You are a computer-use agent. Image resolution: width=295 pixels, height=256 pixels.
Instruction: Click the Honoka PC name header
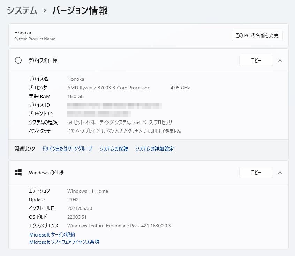23,33
